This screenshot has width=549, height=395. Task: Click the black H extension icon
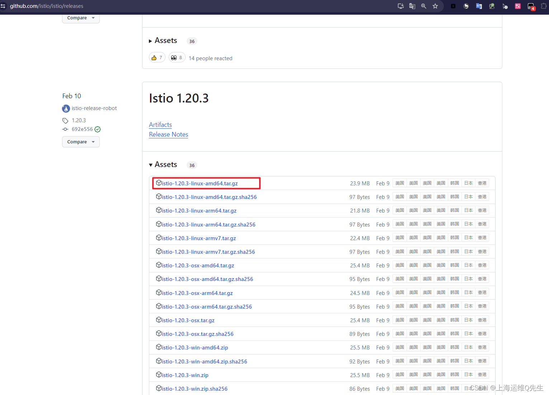(453, 6)
